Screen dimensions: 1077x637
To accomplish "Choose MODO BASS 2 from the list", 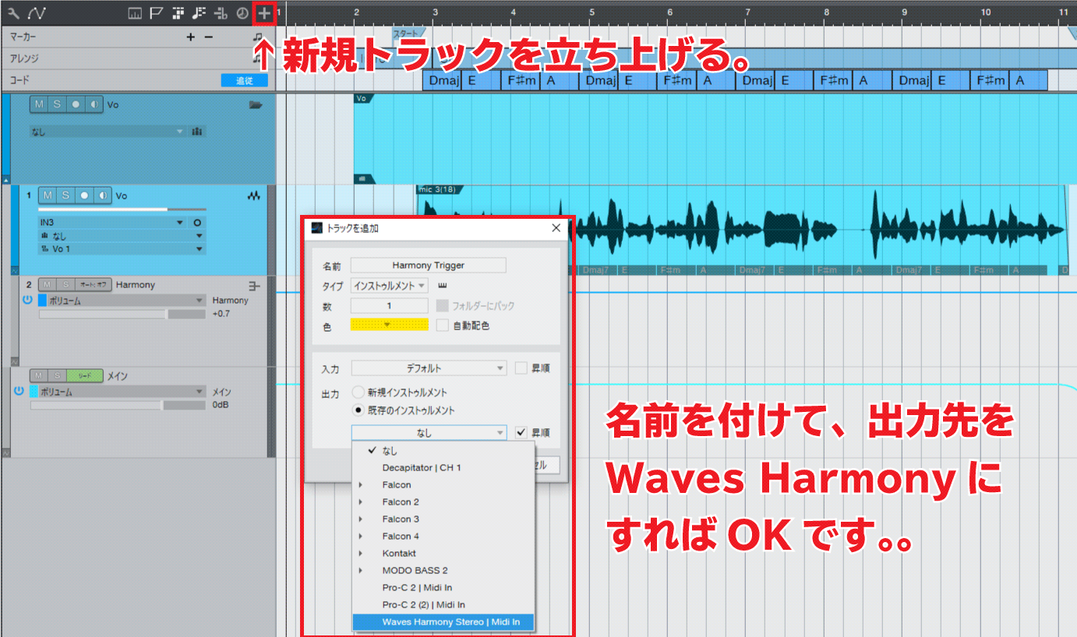I will [443, 571].
